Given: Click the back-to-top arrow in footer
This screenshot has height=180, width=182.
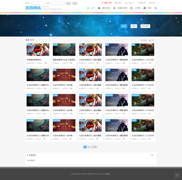Looking at the screenshot, I should pos(177,175).
